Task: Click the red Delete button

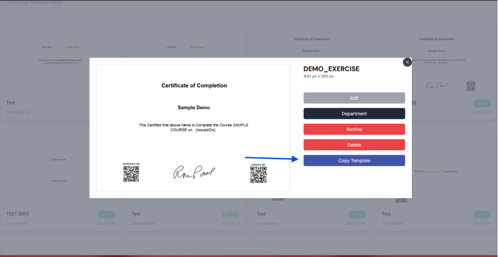Action: tap(354, 145)
